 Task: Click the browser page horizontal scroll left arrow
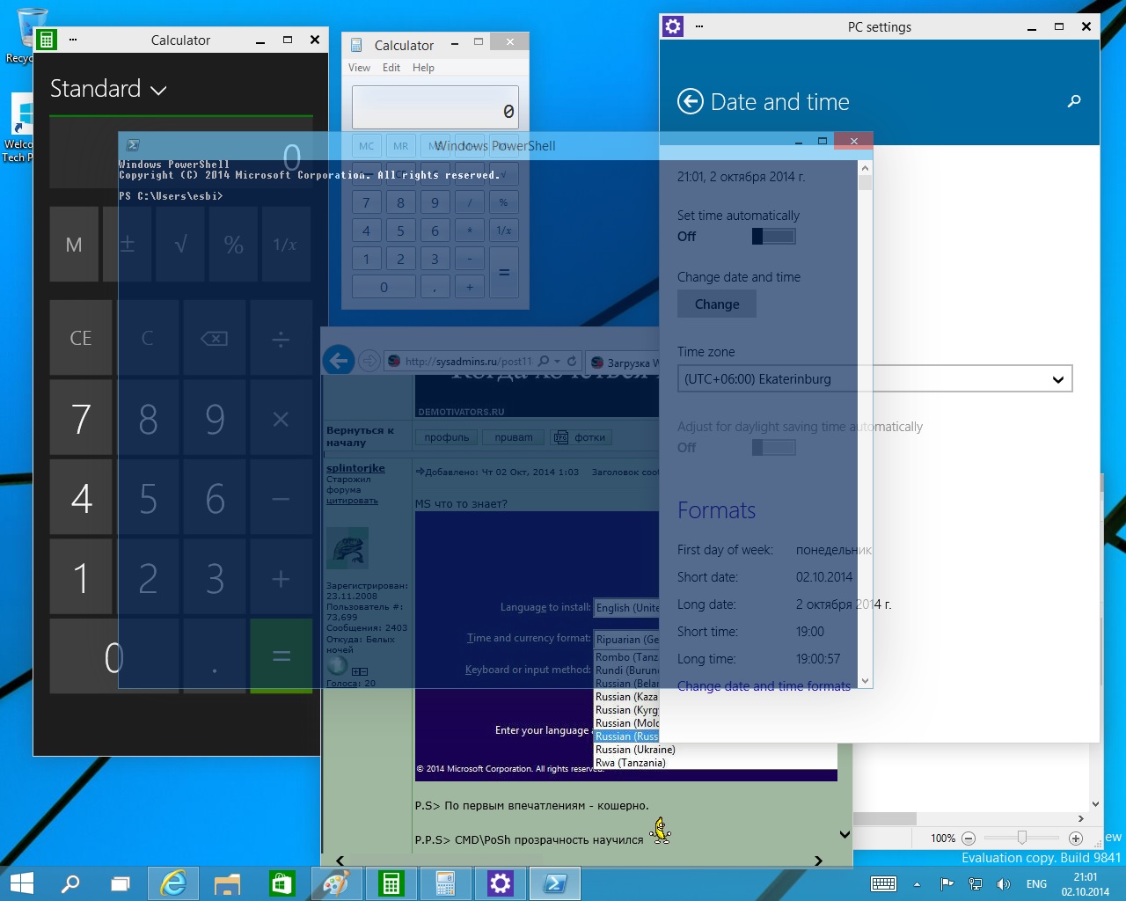point(340,861)
